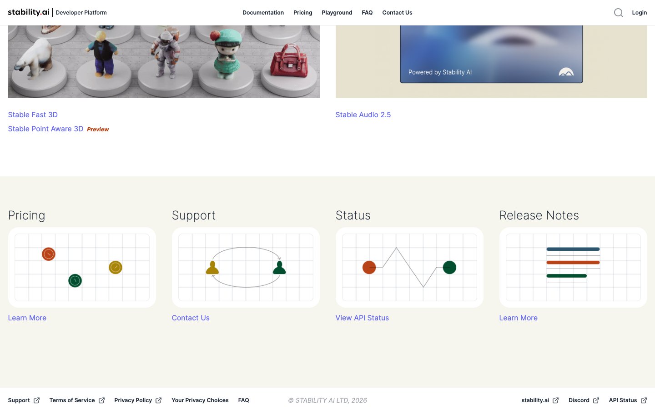This screenshot has height=409, width=655.
Task: Click Contact Us link under Support
Action: coord(191,318)
